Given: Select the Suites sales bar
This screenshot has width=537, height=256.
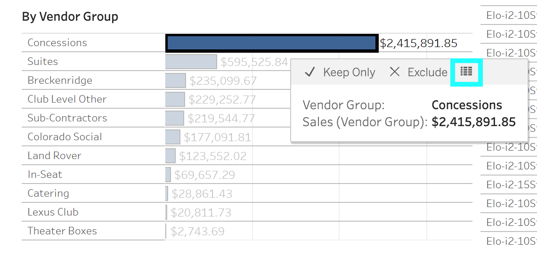Looking at the screenshot, I should (191, 62).
